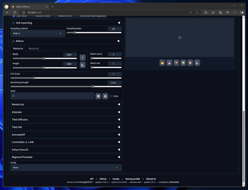The image size is (248, 190).
Task: Open the output folder icon
Action: pyautogui.click(x=162, y=63)
